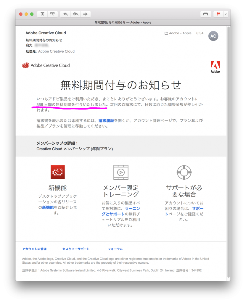Click the Adobe - Apple mailbox folder label
This screenshot has width=246, height=303.
(x=178, y=33)
